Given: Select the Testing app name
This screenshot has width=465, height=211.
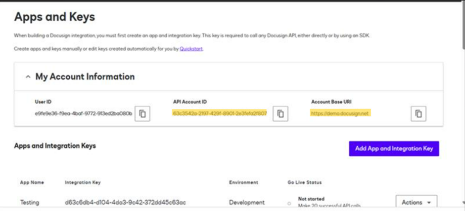Looking at the screenshot, I should tap(30, 203).
